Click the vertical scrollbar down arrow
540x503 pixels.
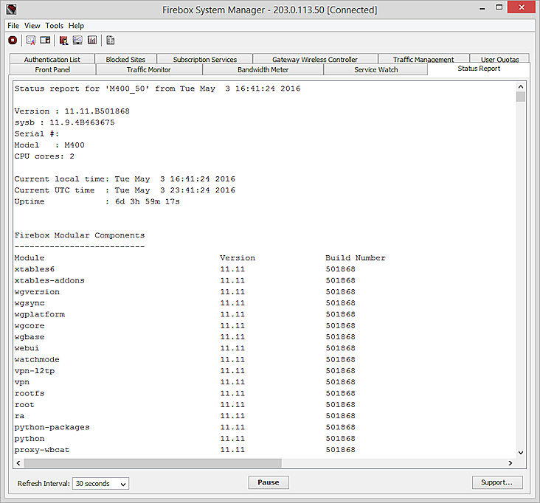[x=521, y=452]
